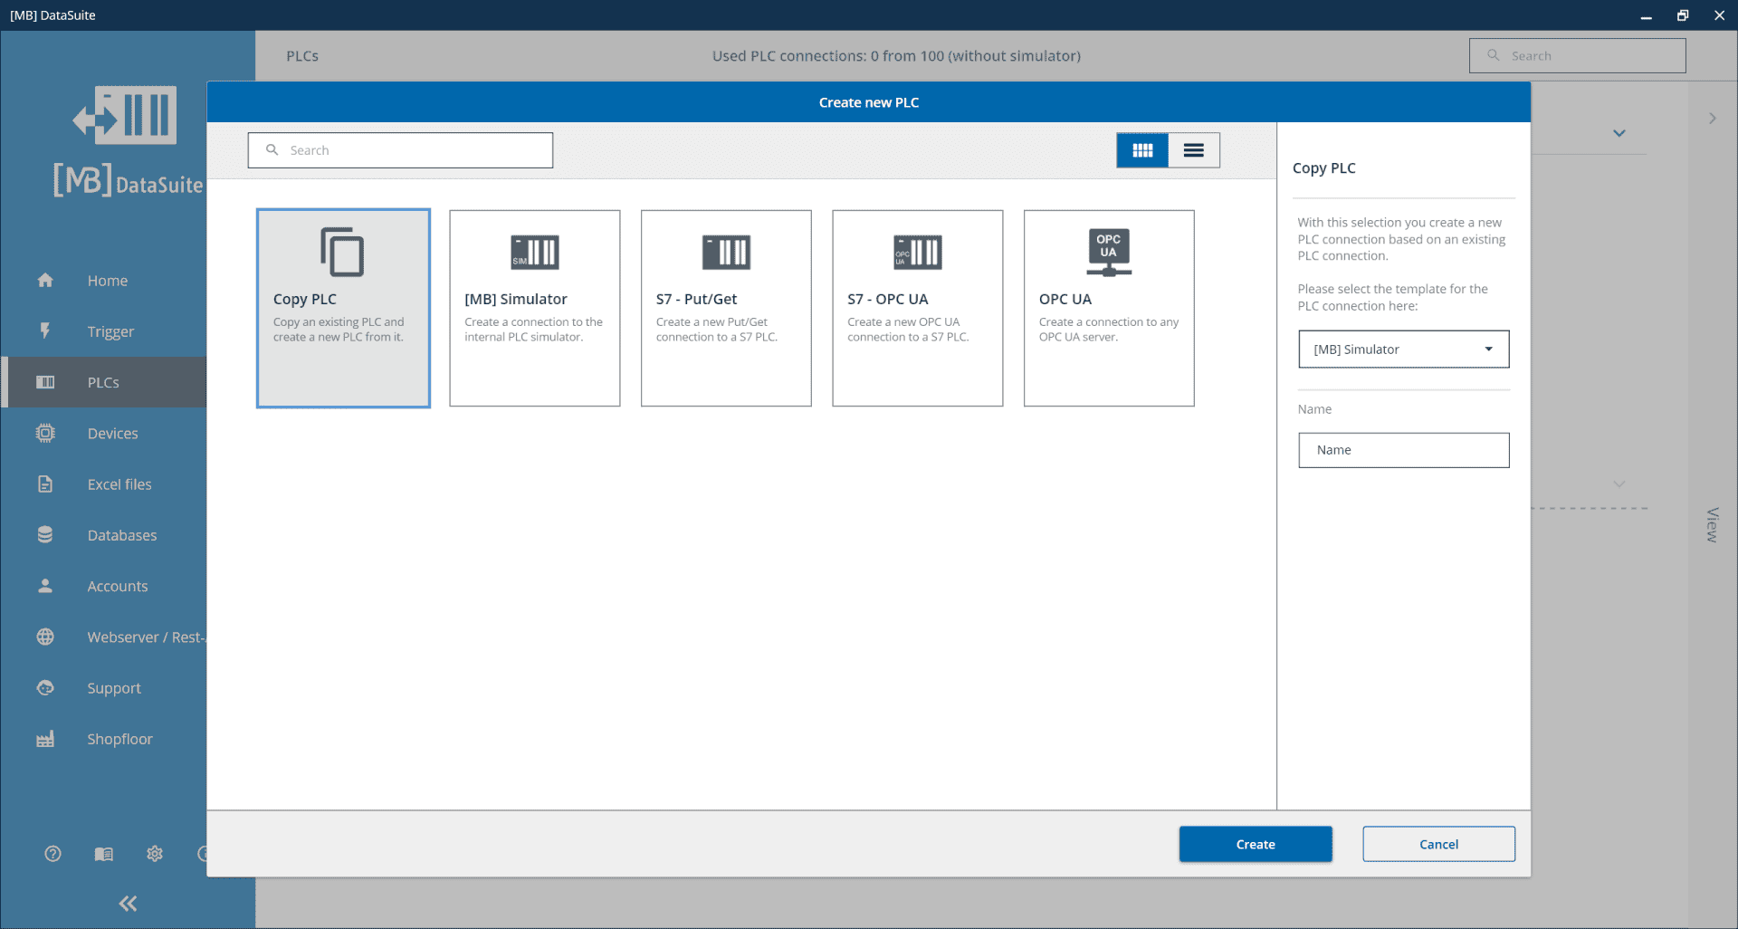The width and height of the screenshot is (1738, 929).
Task: Click the Shopfloor factory icon
Action: pos(45,739)
